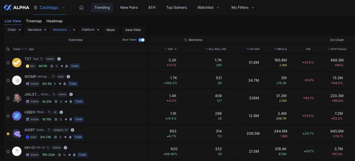Open the X profile of TST

point(57,66)
